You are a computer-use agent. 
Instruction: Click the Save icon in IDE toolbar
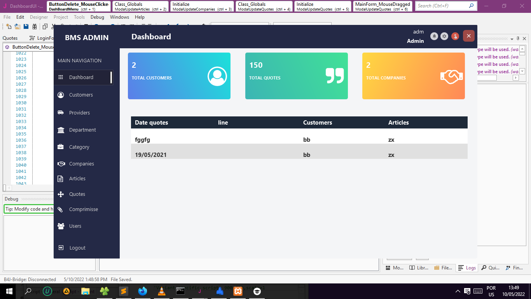click(26, 26)
